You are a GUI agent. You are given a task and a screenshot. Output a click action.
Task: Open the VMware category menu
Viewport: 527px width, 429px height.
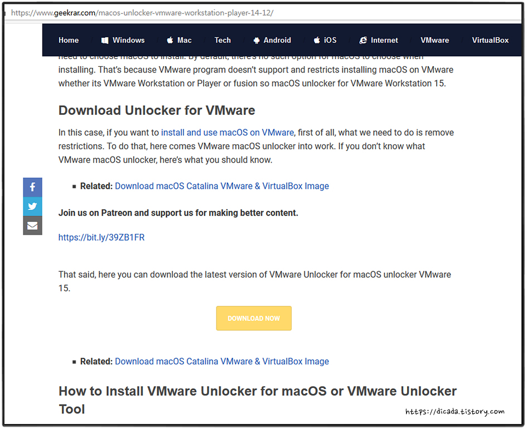pyautogui.click(x=435, y=40)
